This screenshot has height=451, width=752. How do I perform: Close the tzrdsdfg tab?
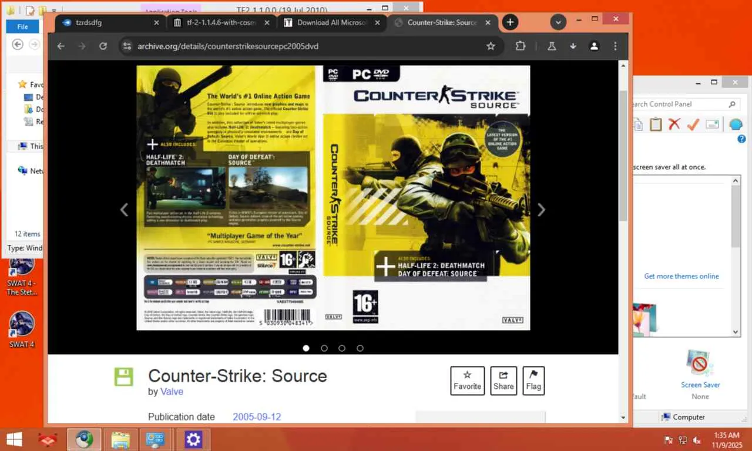(x=156, y=22)
